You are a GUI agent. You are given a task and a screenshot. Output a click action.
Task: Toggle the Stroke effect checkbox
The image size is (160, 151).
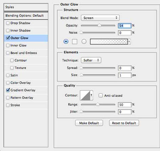[x=8, y=105]
